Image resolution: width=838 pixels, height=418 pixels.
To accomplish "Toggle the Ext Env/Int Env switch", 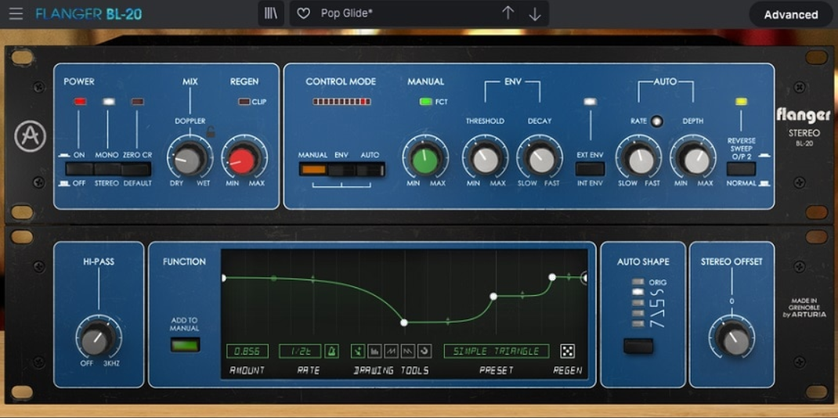I will tap(590, 169).
